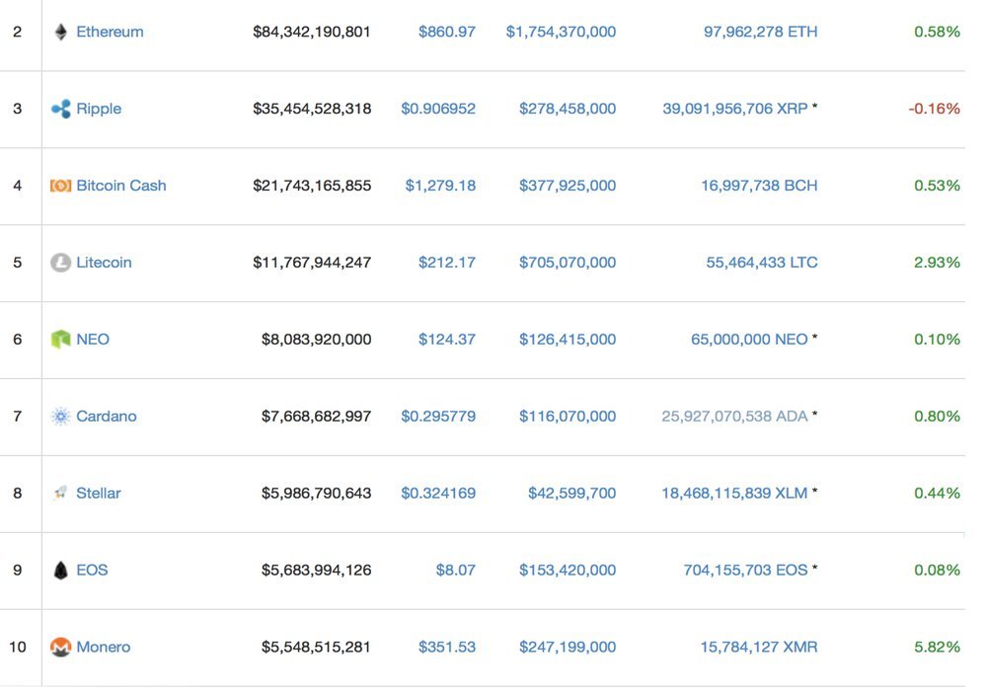Click NEO price $124.37
Viewport: 987px width, 691px height.
click(x=447, y=340)
